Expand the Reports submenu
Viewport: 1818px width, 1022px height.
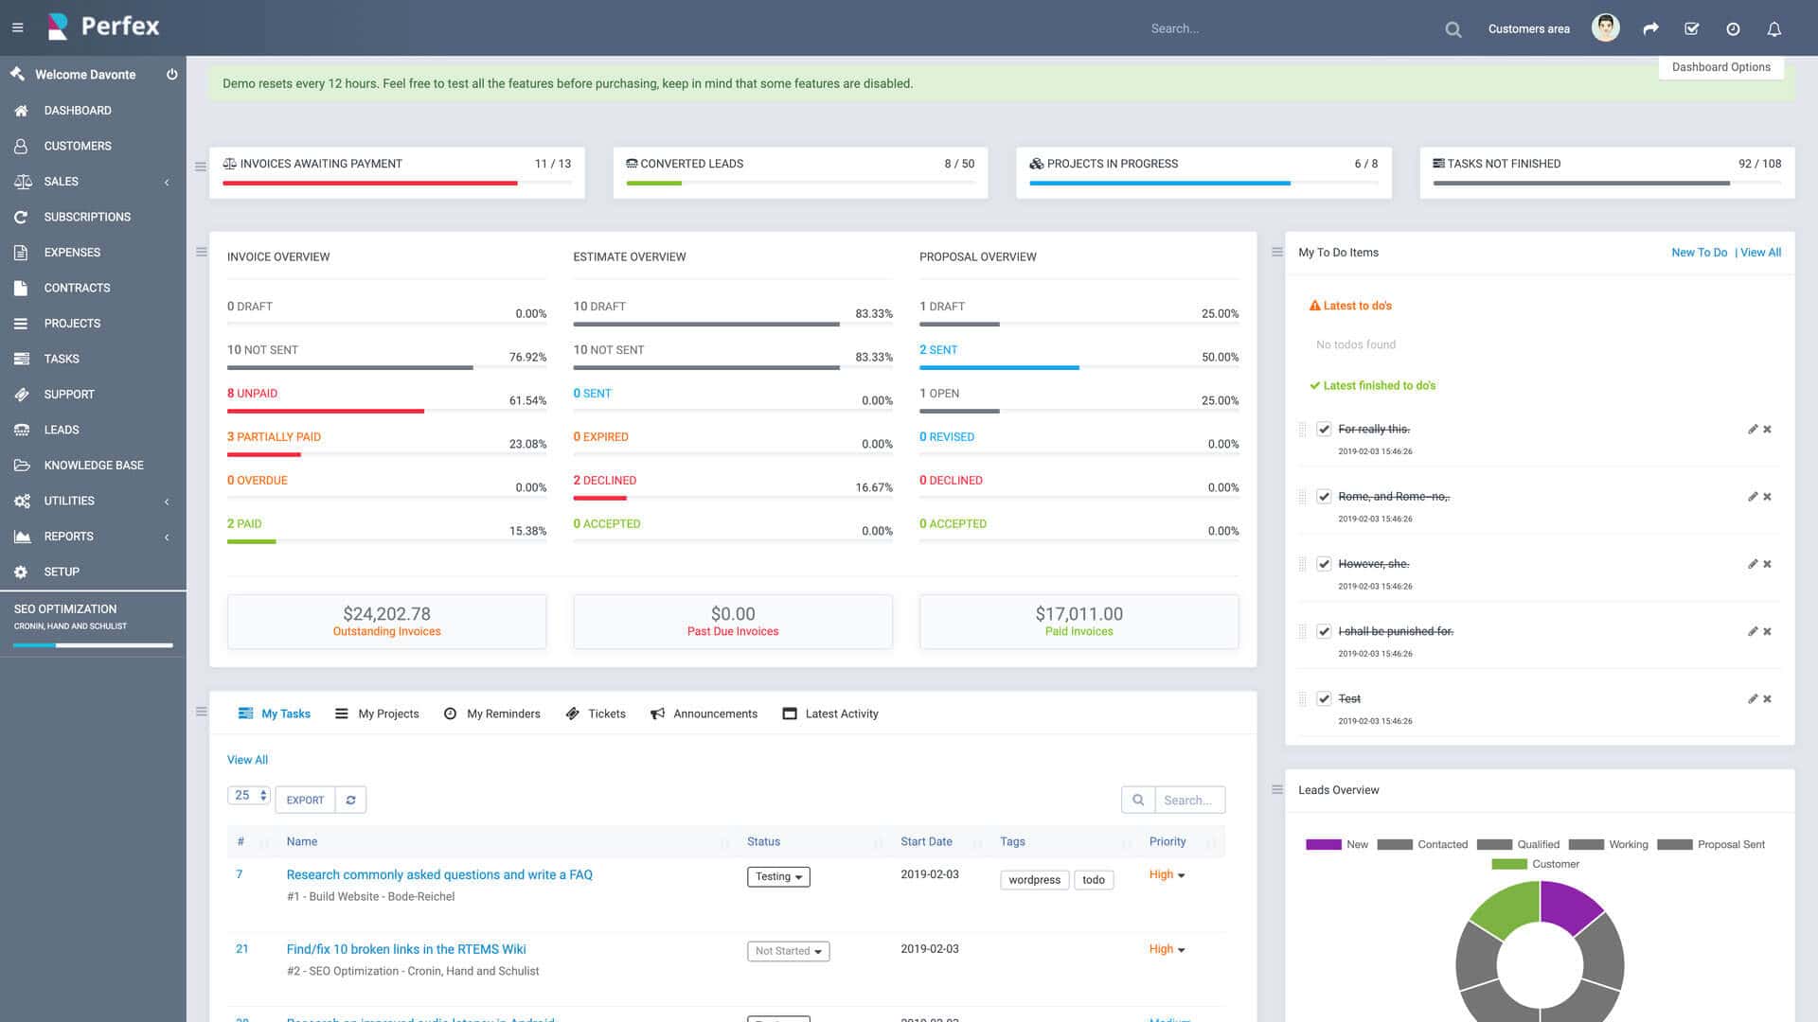[167, 537]
